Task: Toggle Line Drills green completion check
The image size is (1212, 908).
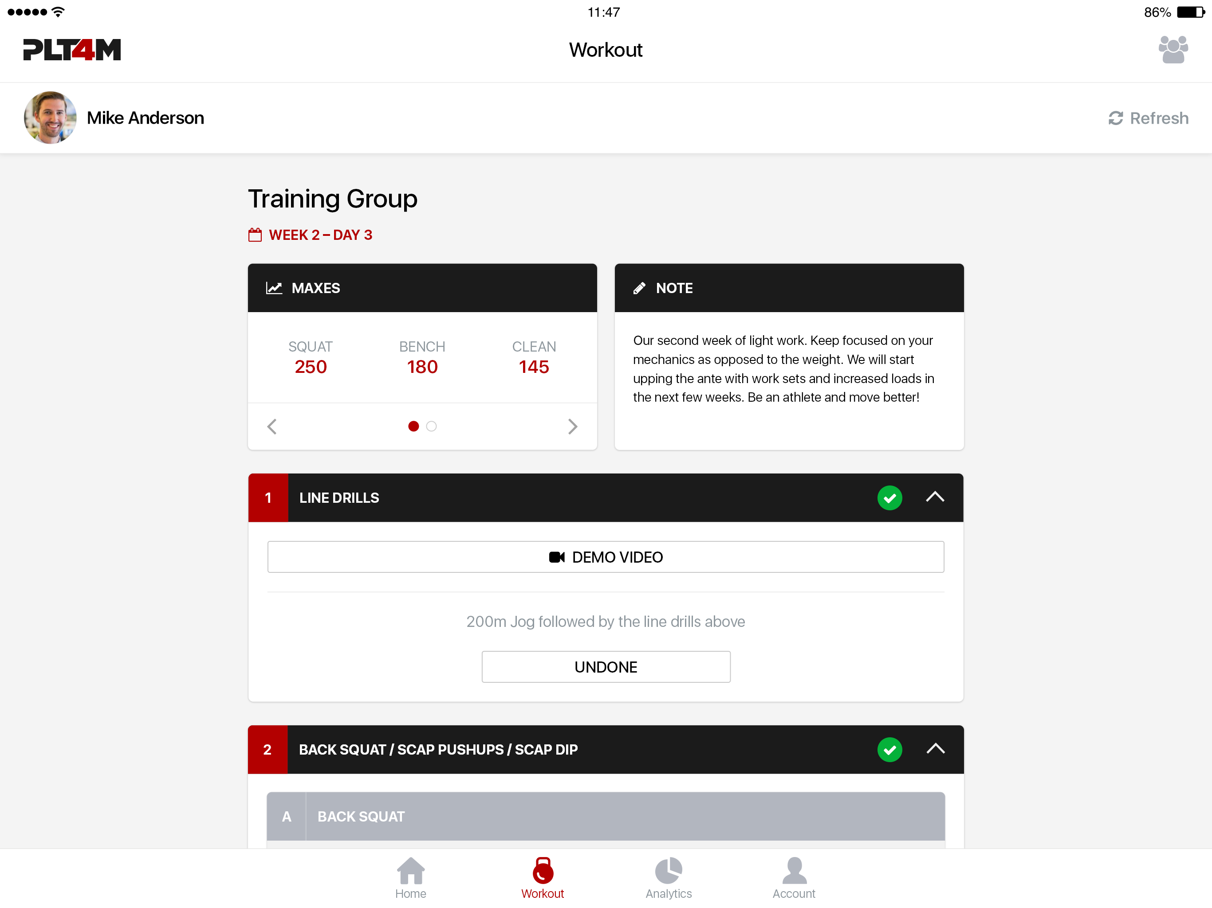Action: (889, 498)
